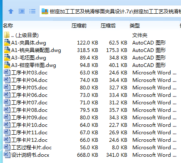Click DWG icon of A3-钳座零件图.dwg
This screenshot has height=163, width=181.
point(7,65)
